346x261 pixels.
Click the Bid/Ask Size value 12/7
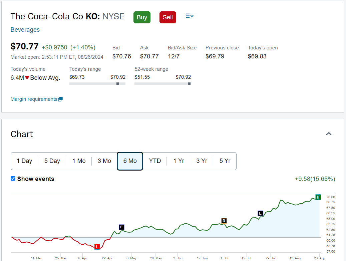[x=174, y=56]
